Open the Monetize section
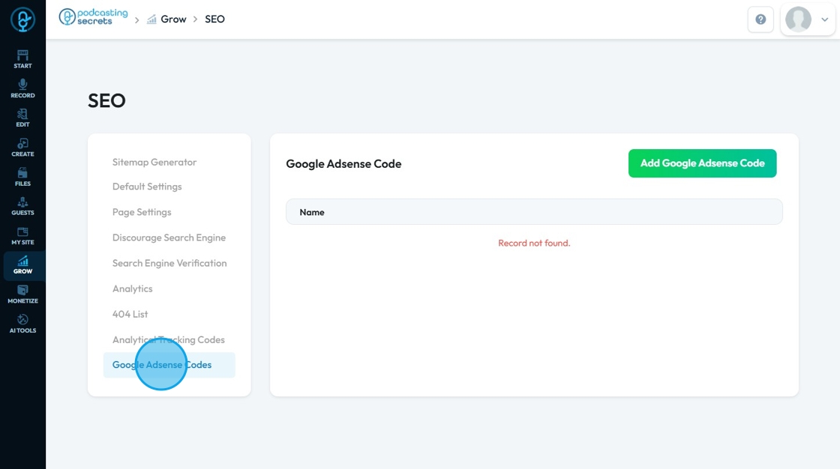The width and height of the screenshot is (840, 469). (22, 294)
